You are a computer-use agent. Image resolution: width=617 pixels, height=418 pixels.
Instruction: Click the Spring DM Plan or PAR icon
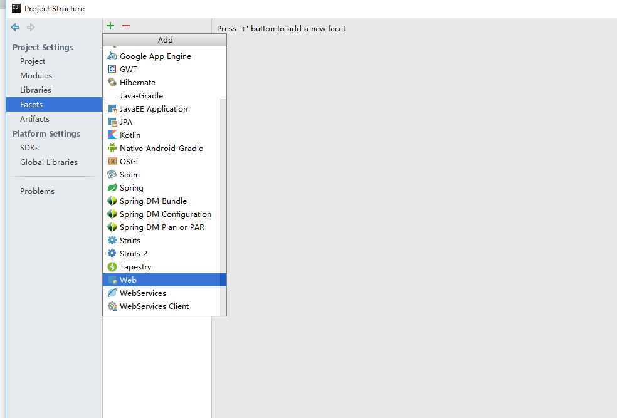(x=112, y=227)
